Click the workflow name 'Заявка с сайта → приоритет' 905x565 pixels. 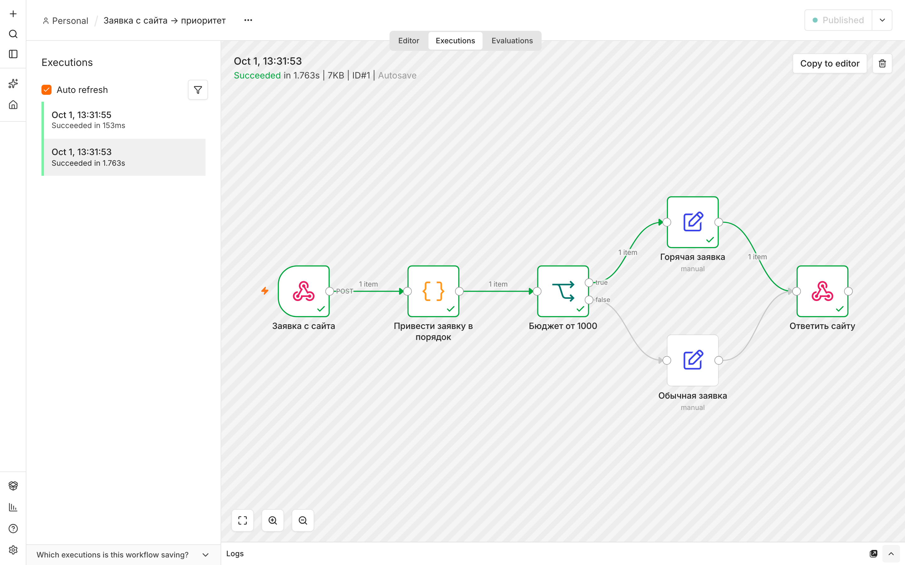(x=165, y=20)
